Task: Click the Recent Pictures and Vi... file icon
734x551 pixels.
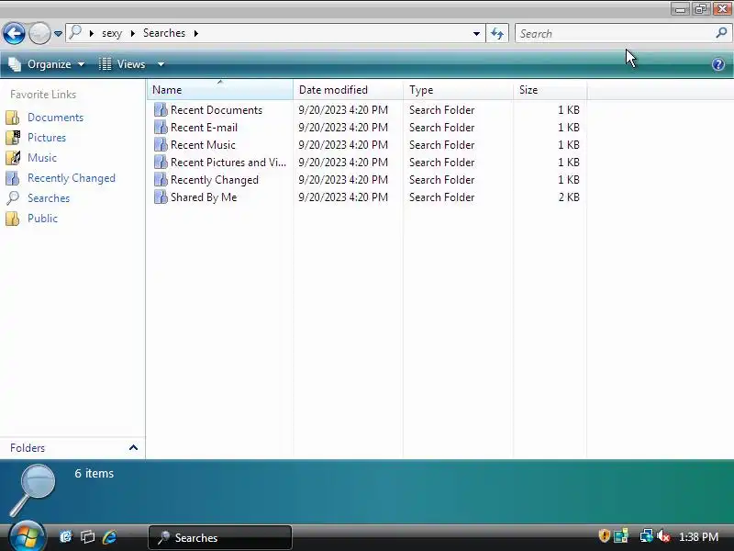Action: 161,163
